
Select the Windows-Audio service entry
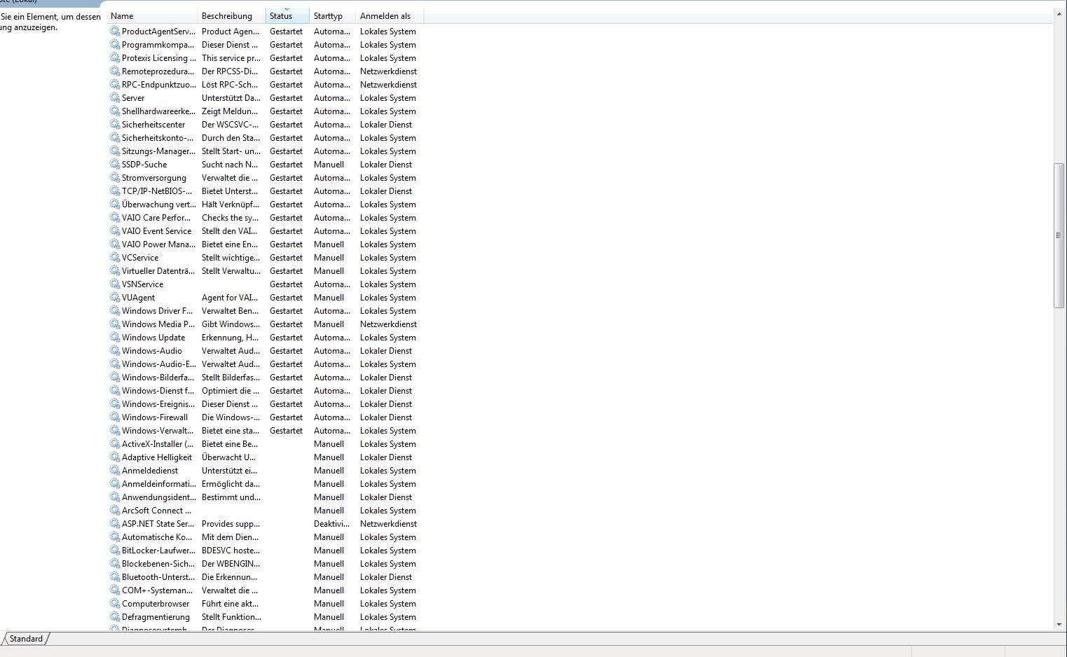[x=152, y=351]
